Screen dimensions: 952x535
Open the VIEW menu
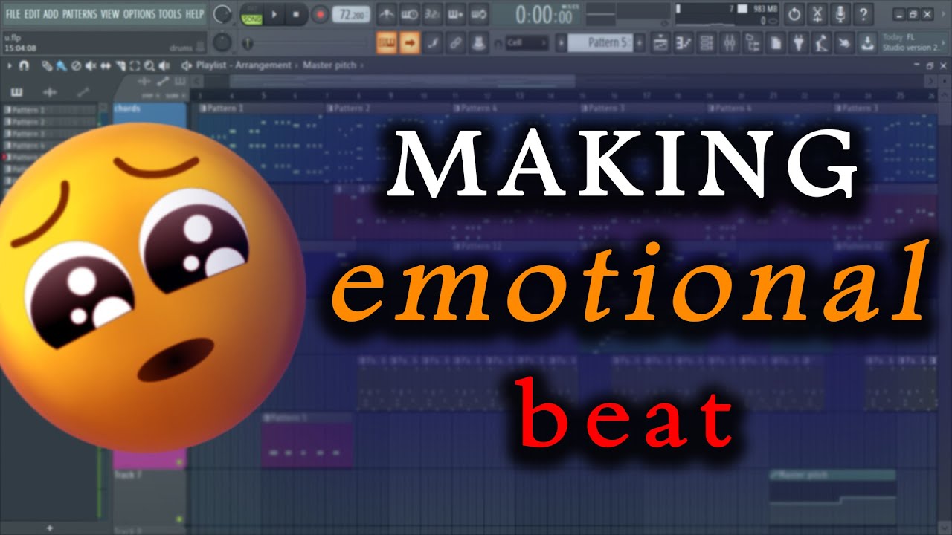[110, 14]
